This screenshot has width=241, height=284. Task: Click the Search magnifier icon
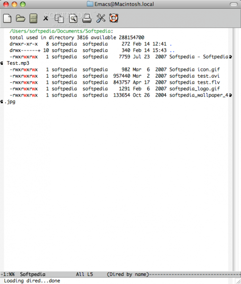point(73,18)
